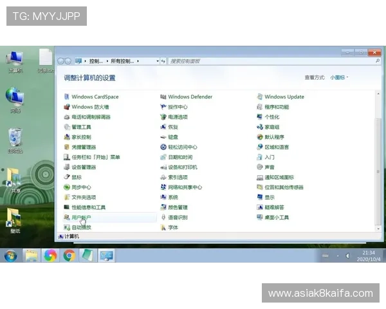Open 同步中心 icon
This screenshot has width=386, height=309.
tap(66, 187)
